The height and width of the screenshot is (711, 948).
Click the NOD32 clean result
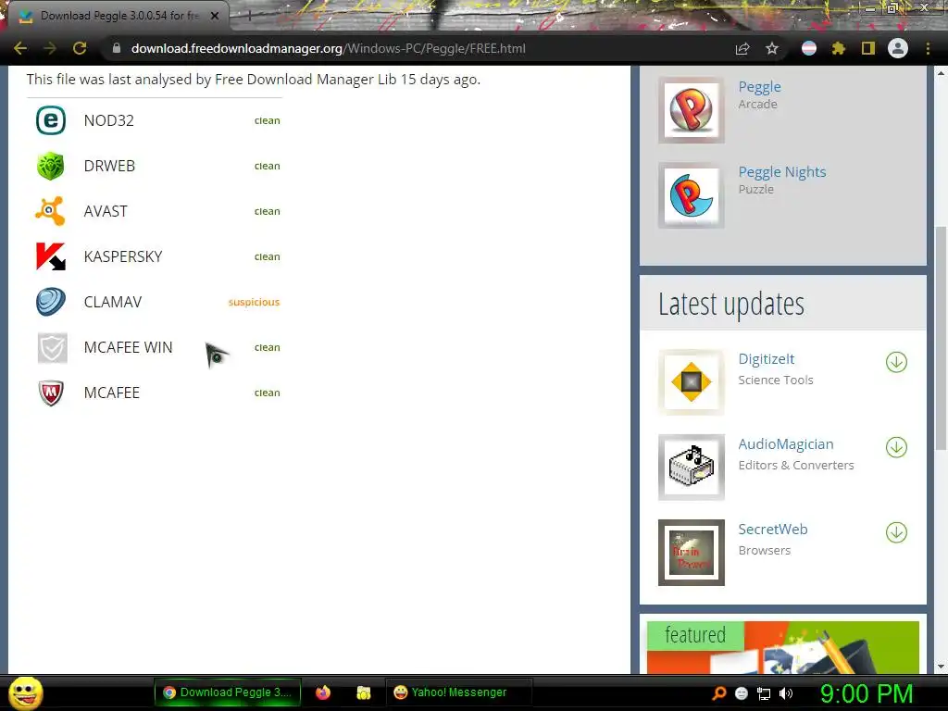(268, 120)
